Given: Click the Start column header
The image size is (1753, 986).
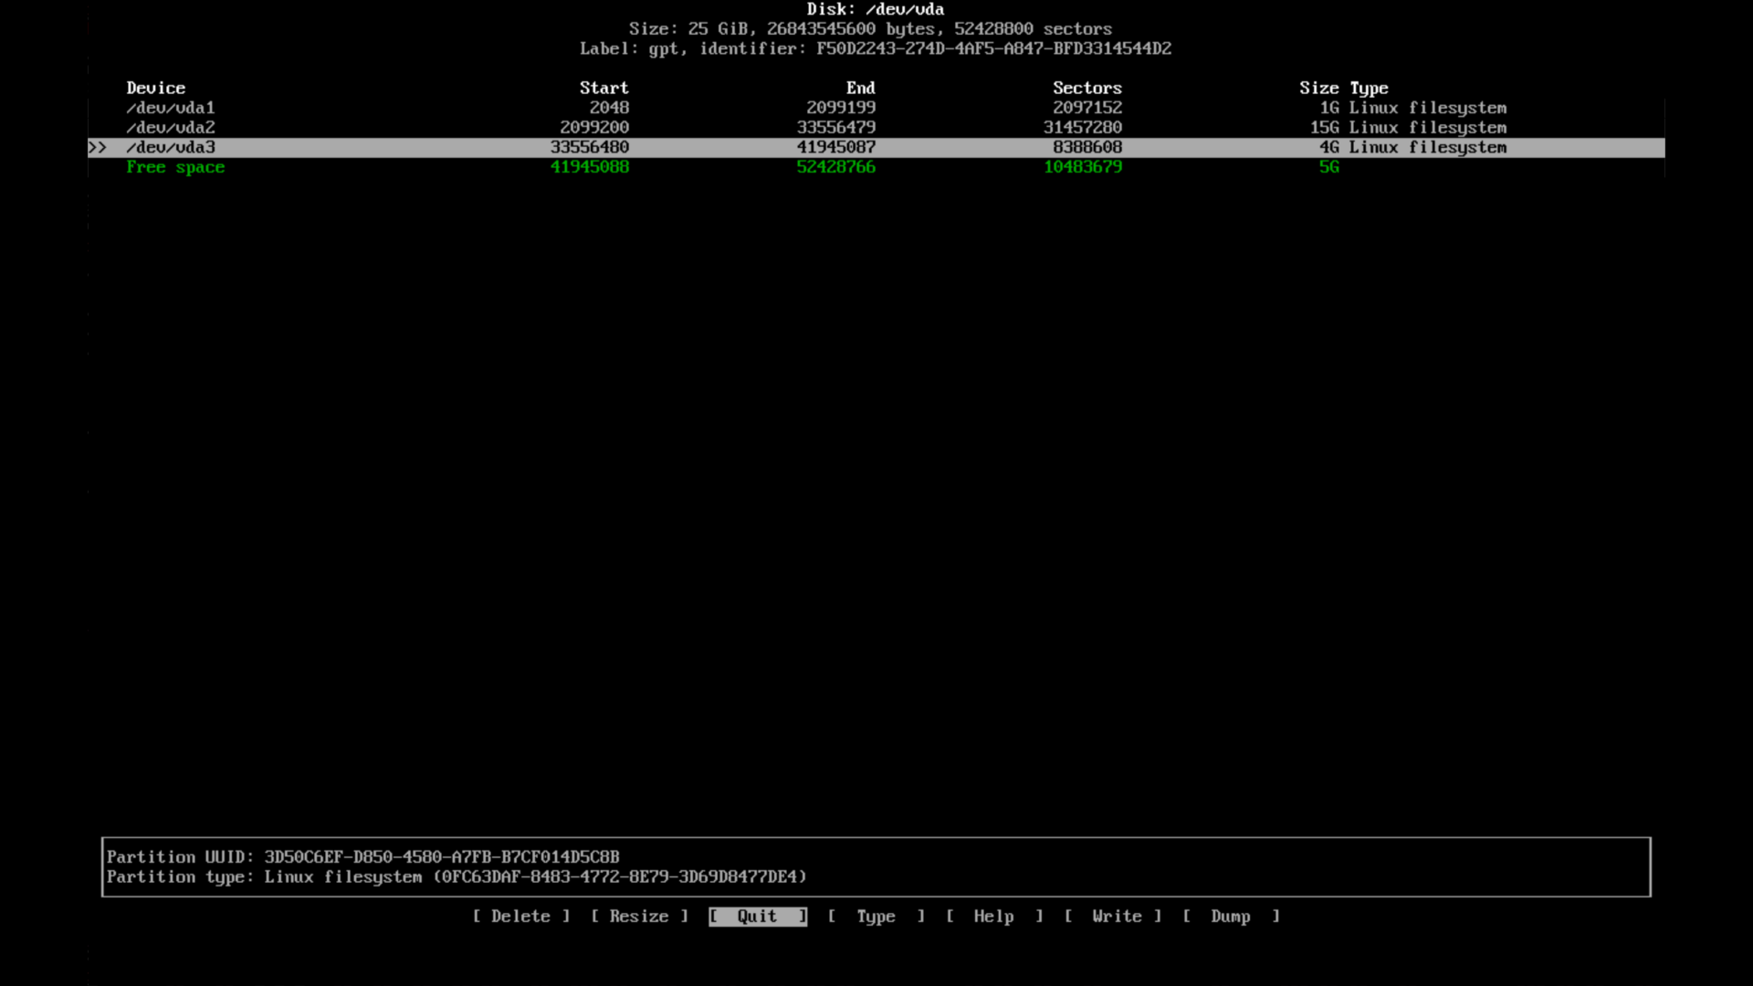Looking at the screenshot, I should pos(604,88).
